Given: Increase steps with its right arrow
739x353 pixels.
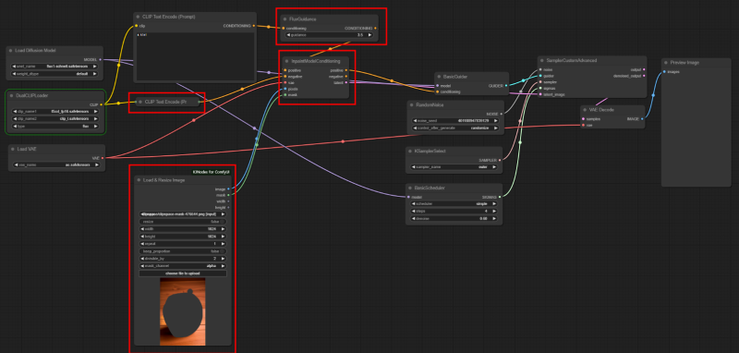Looking at the screenshot, I should (494, 211).
